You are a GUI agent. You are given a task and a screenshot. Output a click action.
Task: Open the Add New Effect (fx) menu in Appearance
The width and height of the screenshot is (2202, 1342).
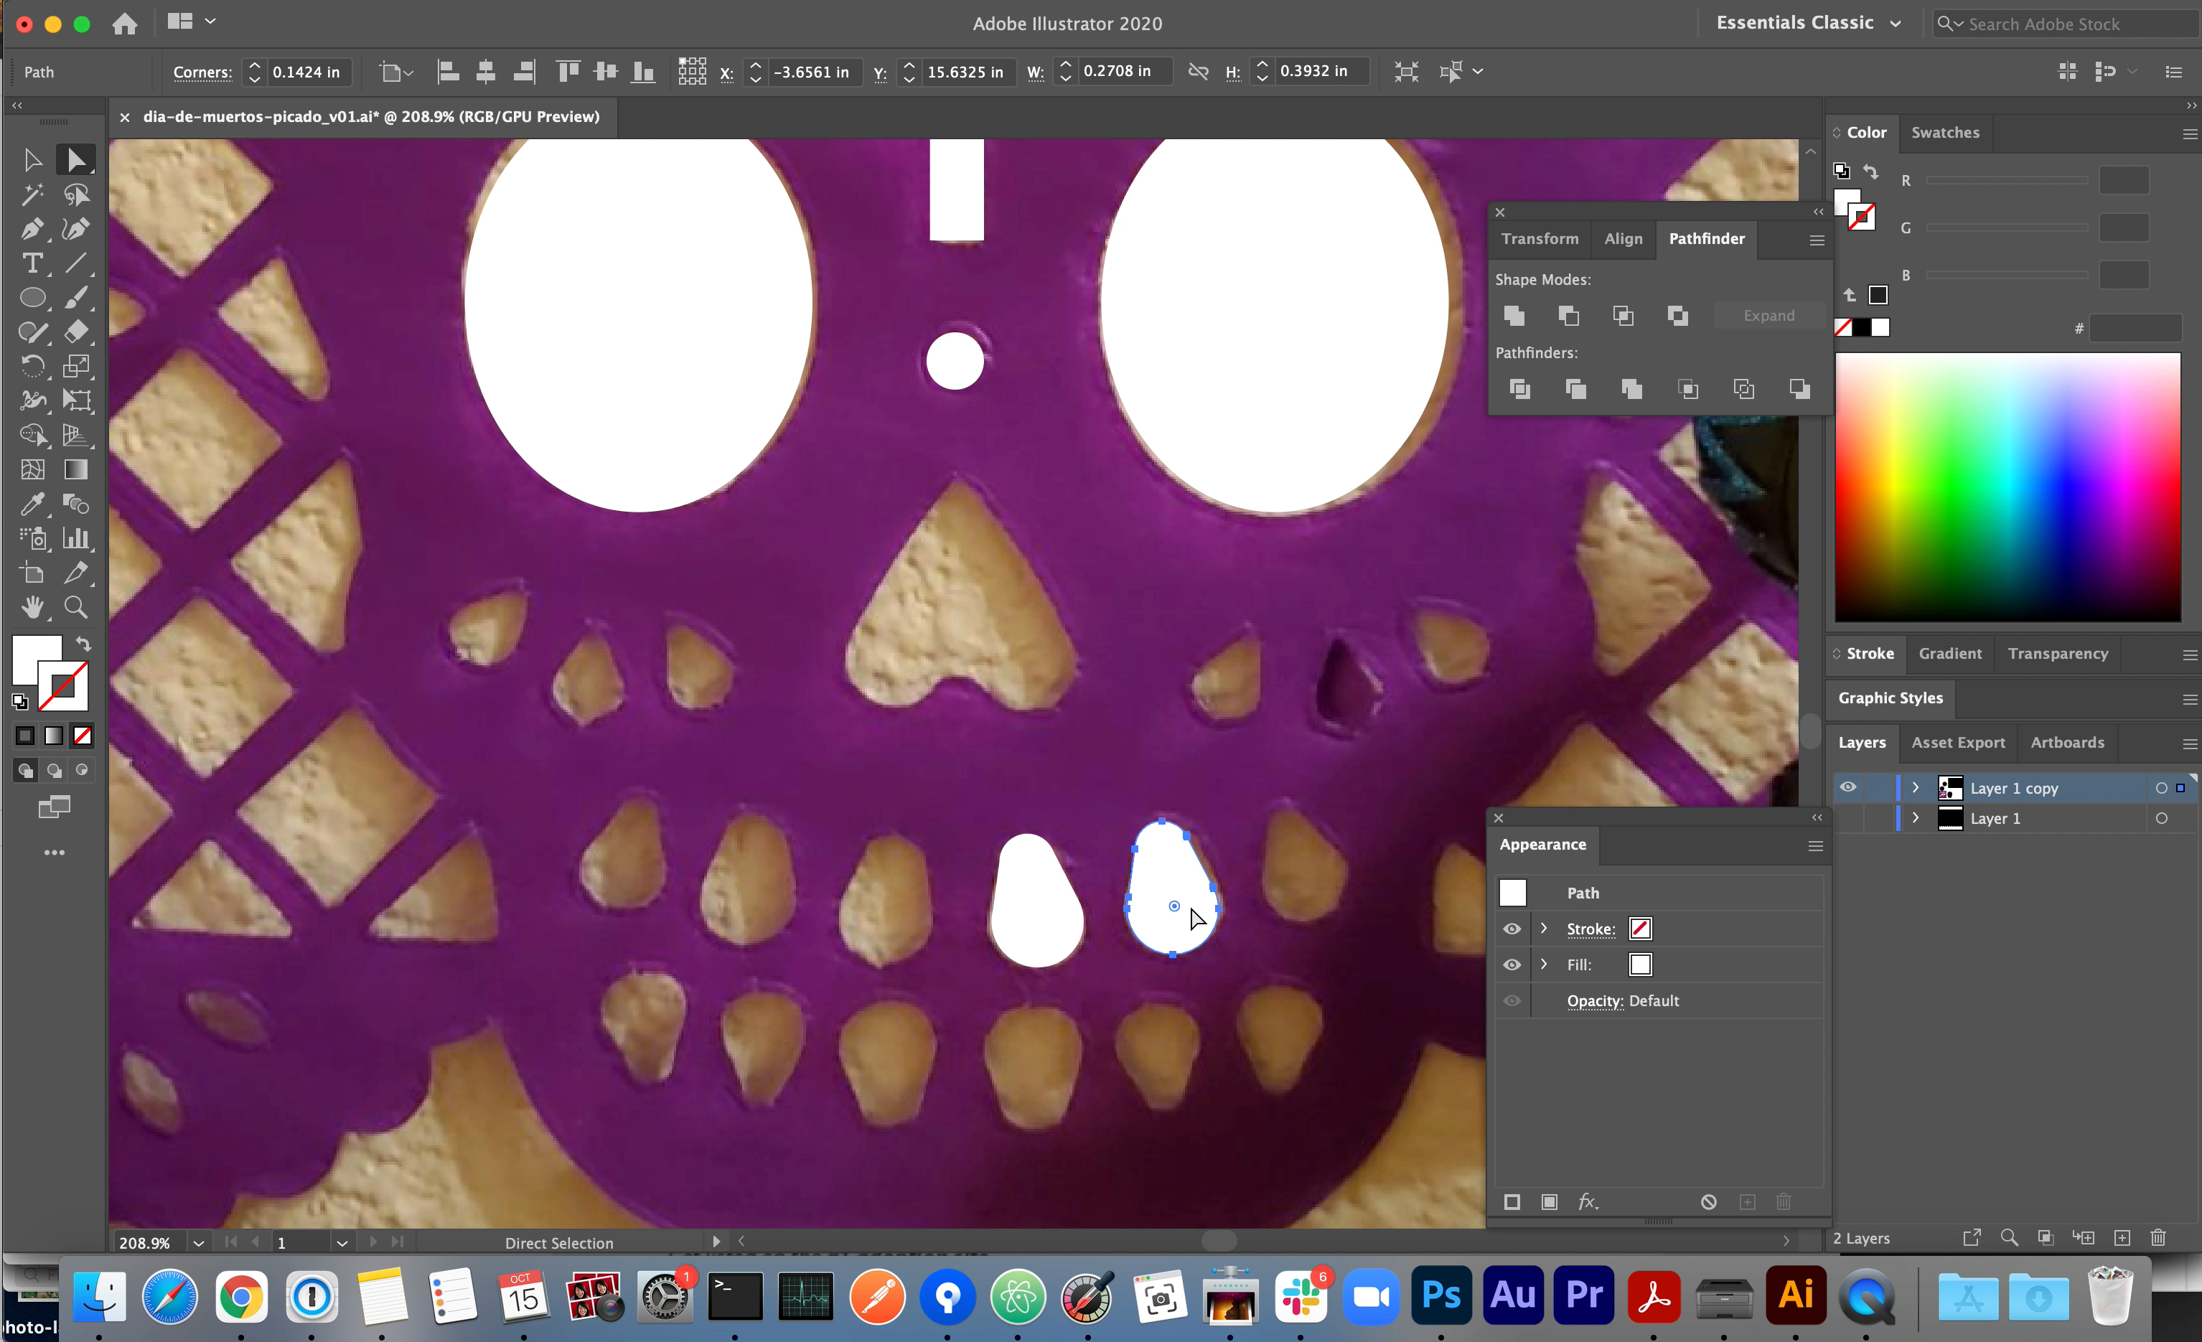click(1588, 1202)
